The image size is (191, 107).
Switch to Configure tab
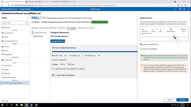pyautogui.click(x=72, y=28)
